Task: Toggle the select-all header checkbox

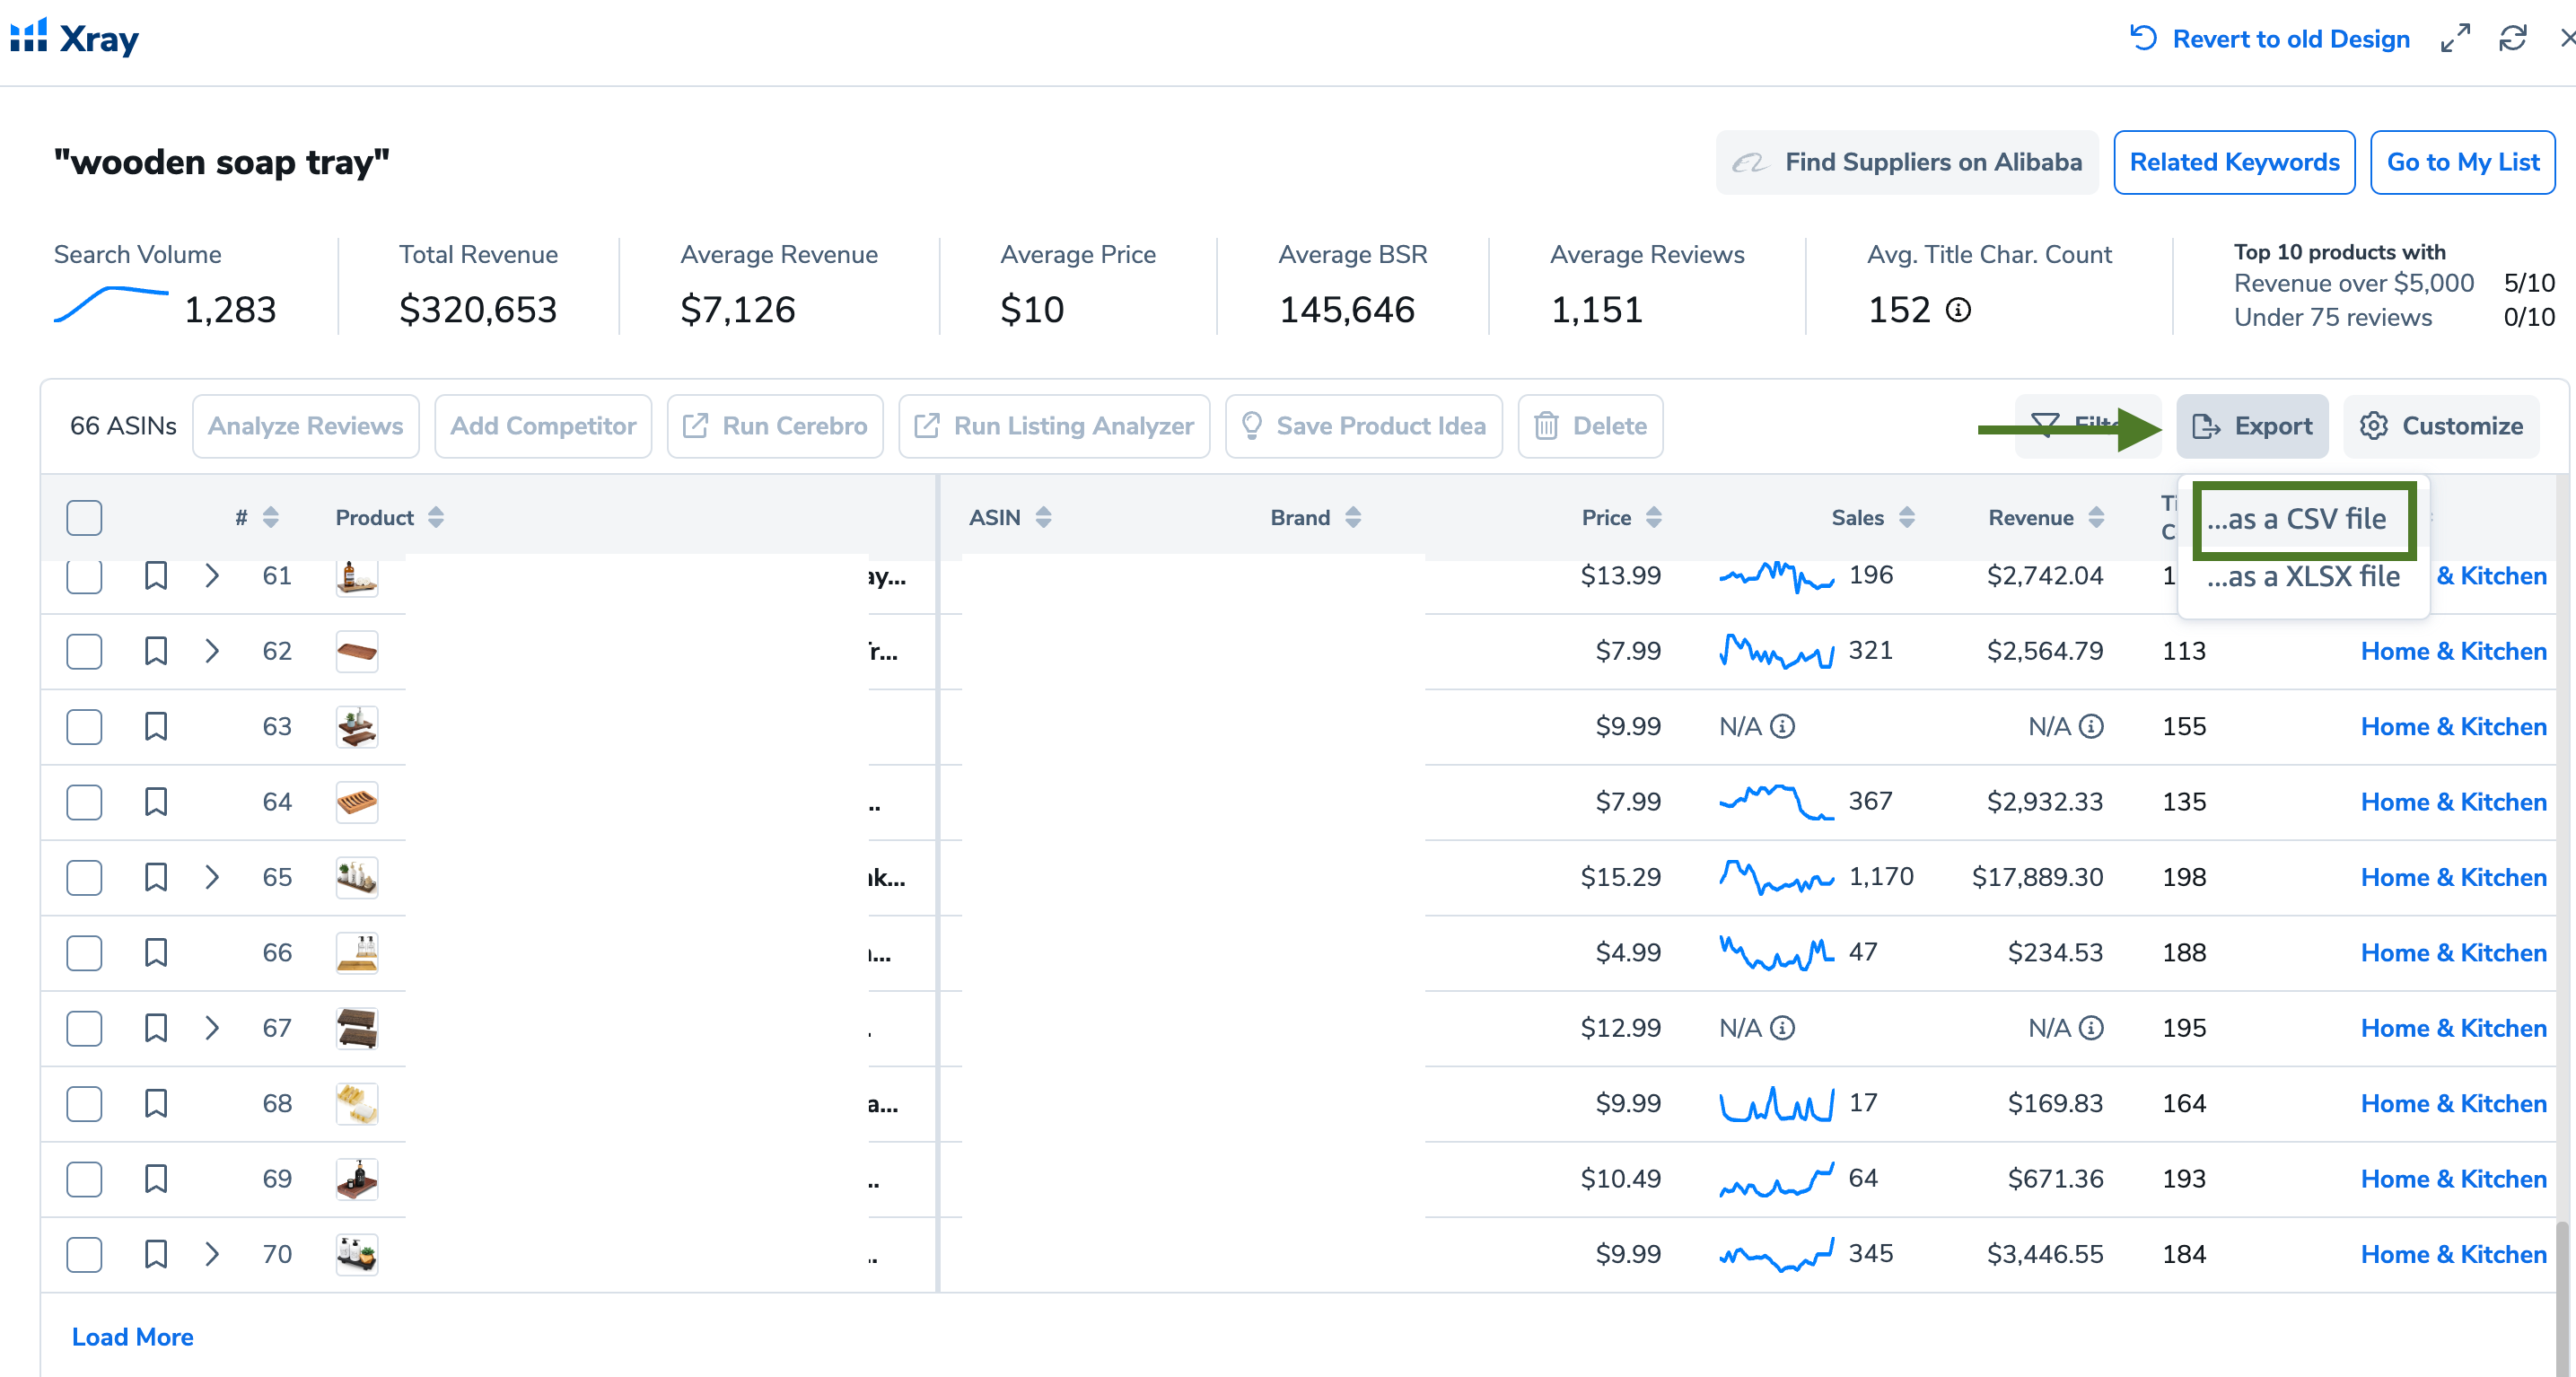Action: coord(84,518)
